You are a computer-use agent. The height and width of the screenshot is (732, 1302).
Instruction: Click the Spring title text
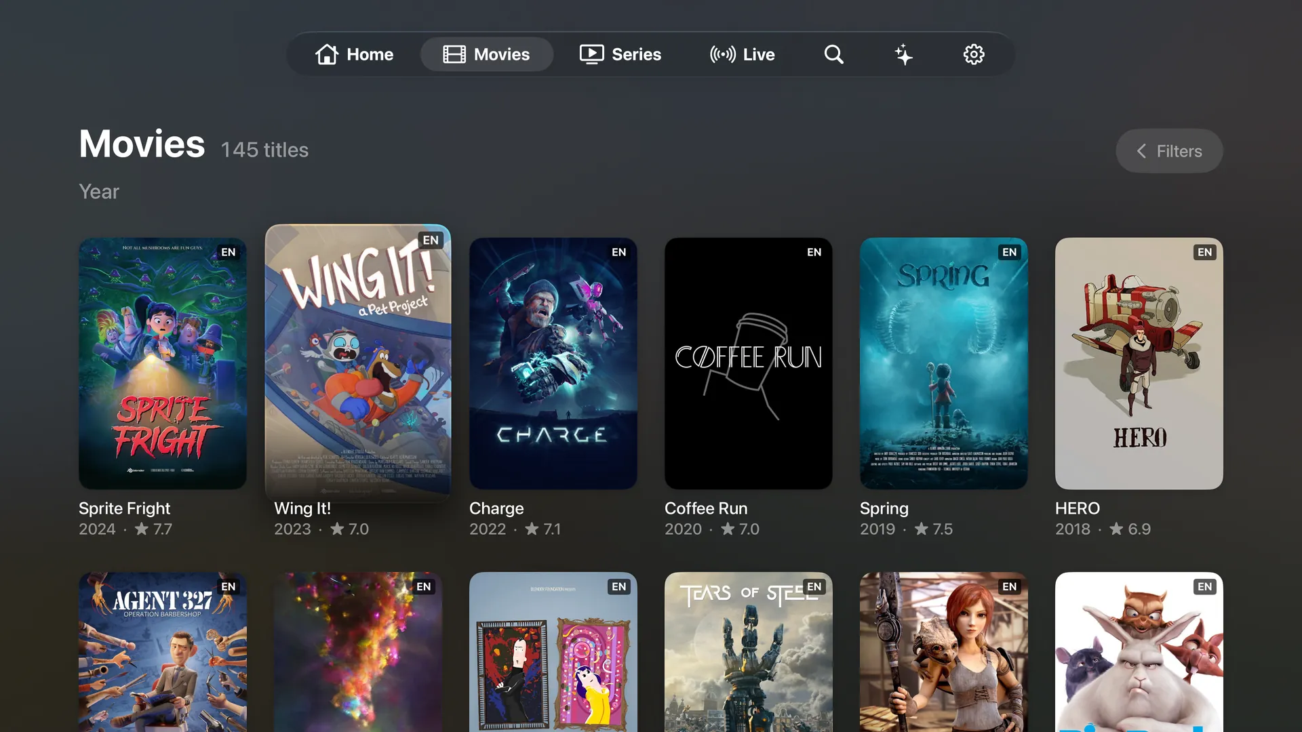884,508
